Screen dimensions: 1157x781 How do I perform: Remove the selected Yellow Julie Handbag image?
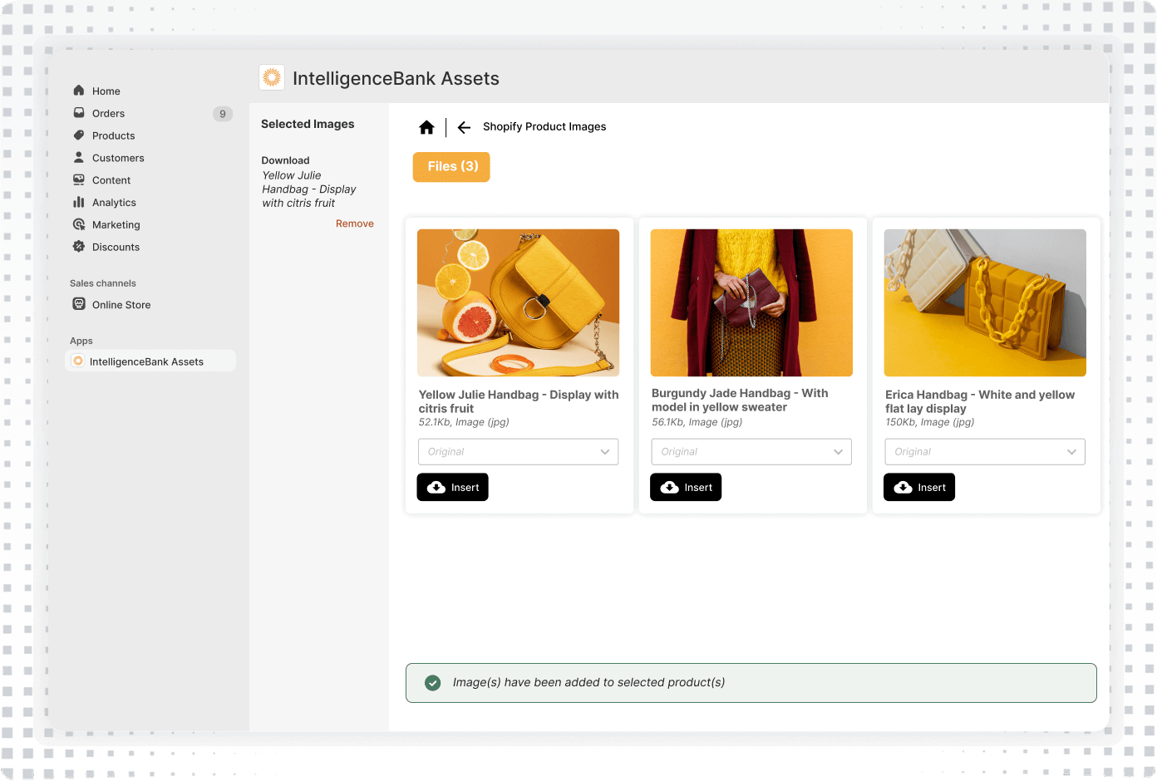click(355, 224)
